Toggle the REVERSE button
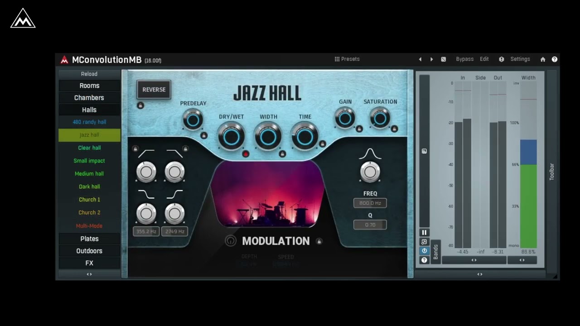 tap(154, 90)
